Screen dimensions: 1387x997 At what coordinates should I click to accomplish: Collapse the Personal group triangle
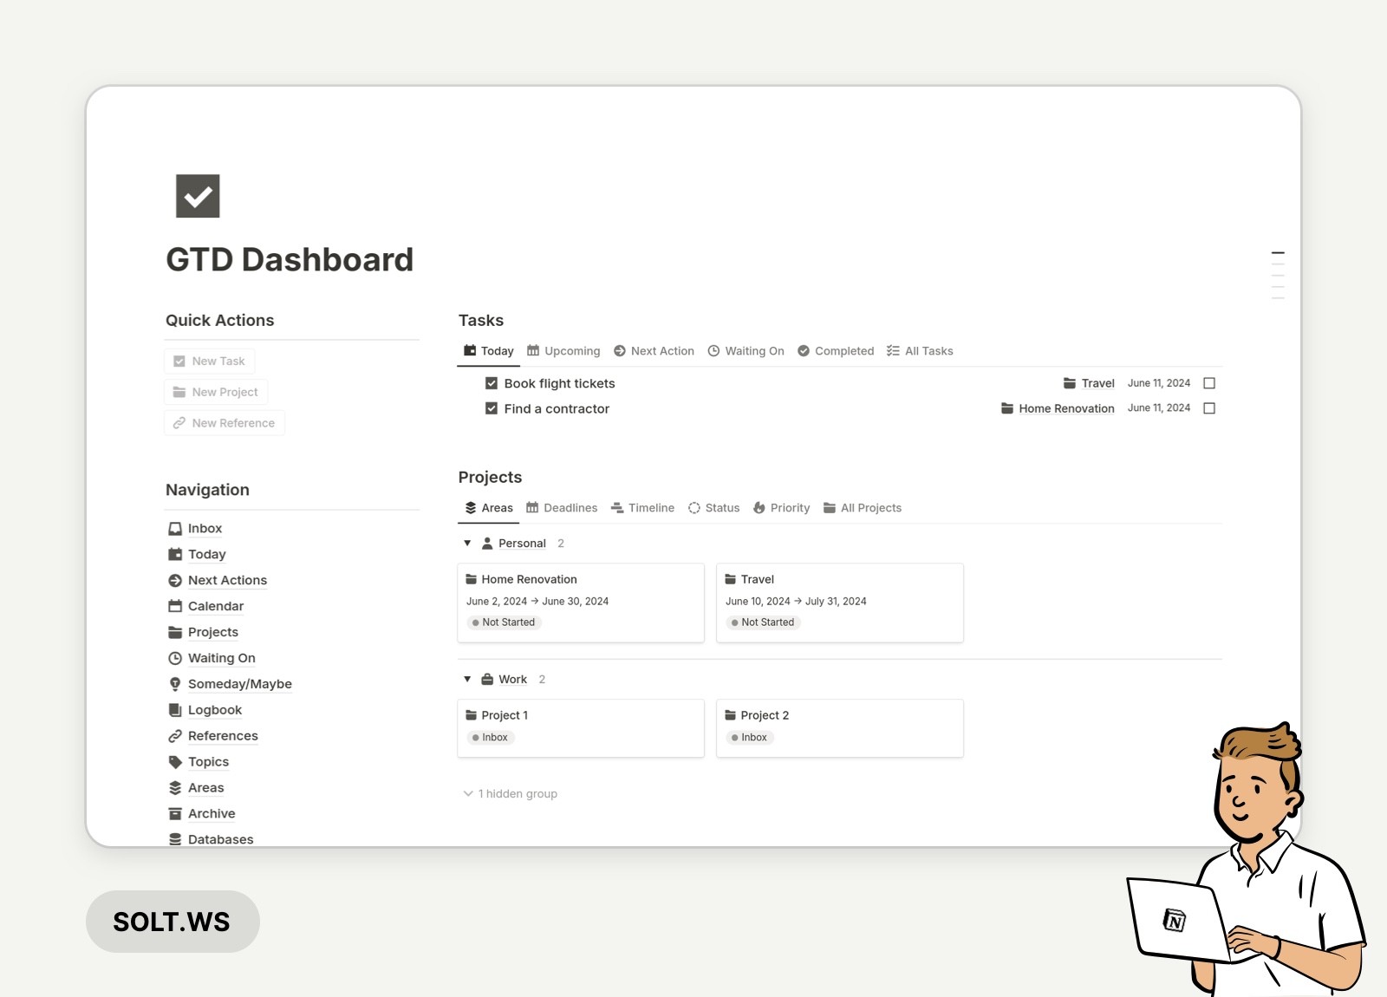click(467, 544)
